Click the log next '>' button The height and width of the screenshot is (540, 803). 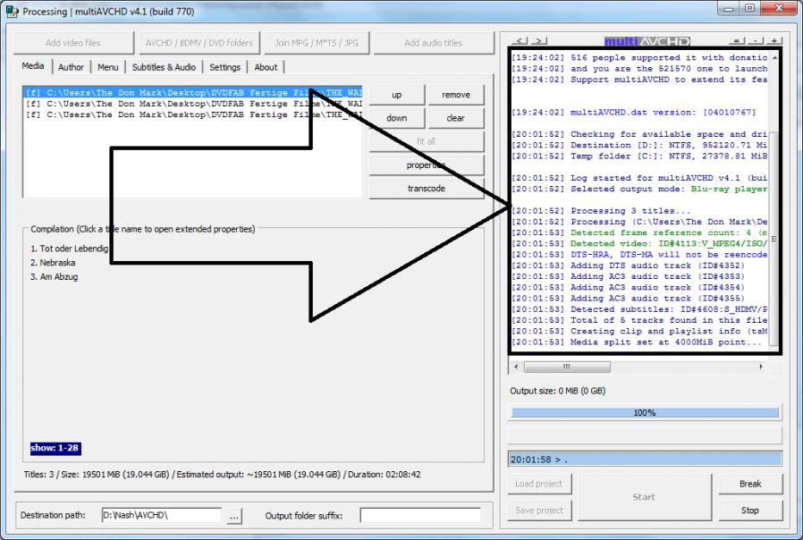tap(538, 42)
